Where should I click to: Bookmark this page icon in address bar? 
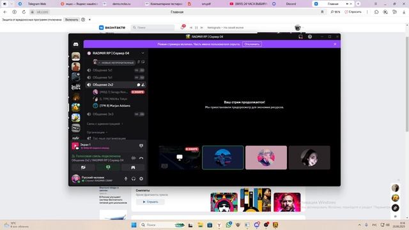tap(322, 12)
